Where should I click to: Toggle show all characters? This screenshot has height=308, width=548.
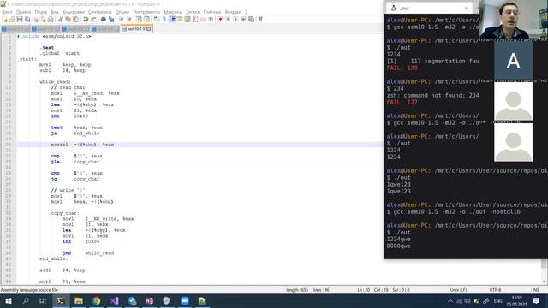pyautogui.click(x=164, y=19)
